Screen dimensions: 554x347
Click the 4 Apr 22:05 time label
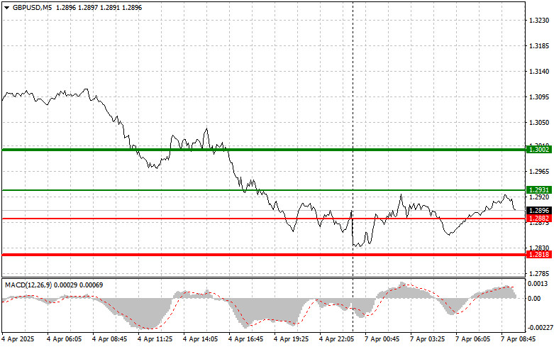pos(337,339)
